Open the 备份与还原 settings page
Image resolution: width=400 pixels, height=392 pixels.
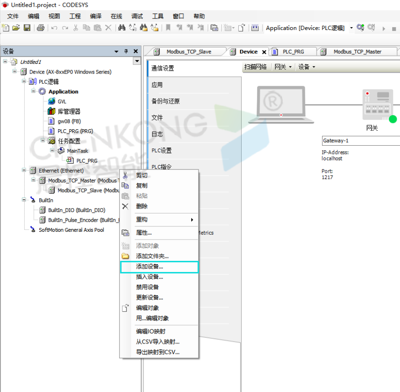166,101
